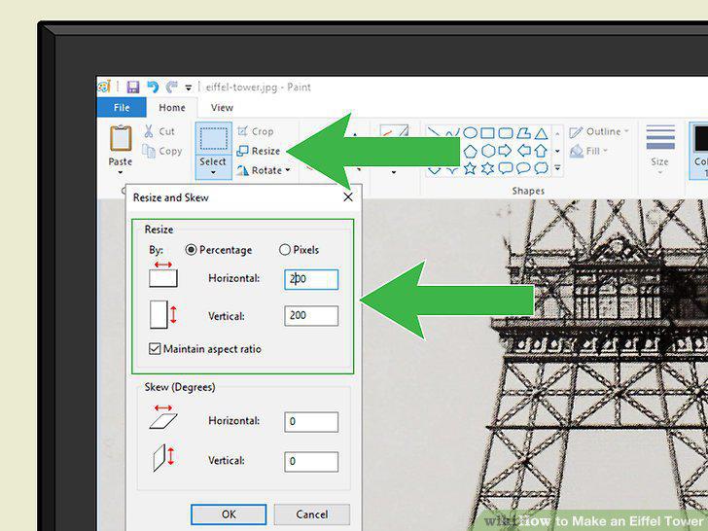Open the File menu tab
This screenshot has height=531, width=708.
click(x=122, y=107)
